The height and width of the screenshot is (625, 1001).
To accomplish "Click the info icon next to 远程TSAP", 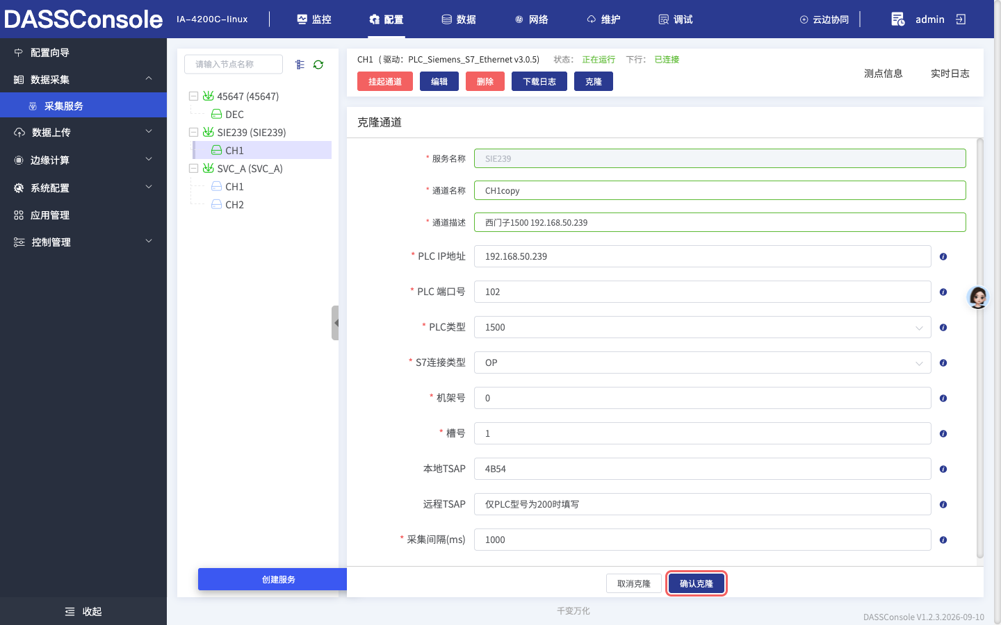I will (943, 505).
